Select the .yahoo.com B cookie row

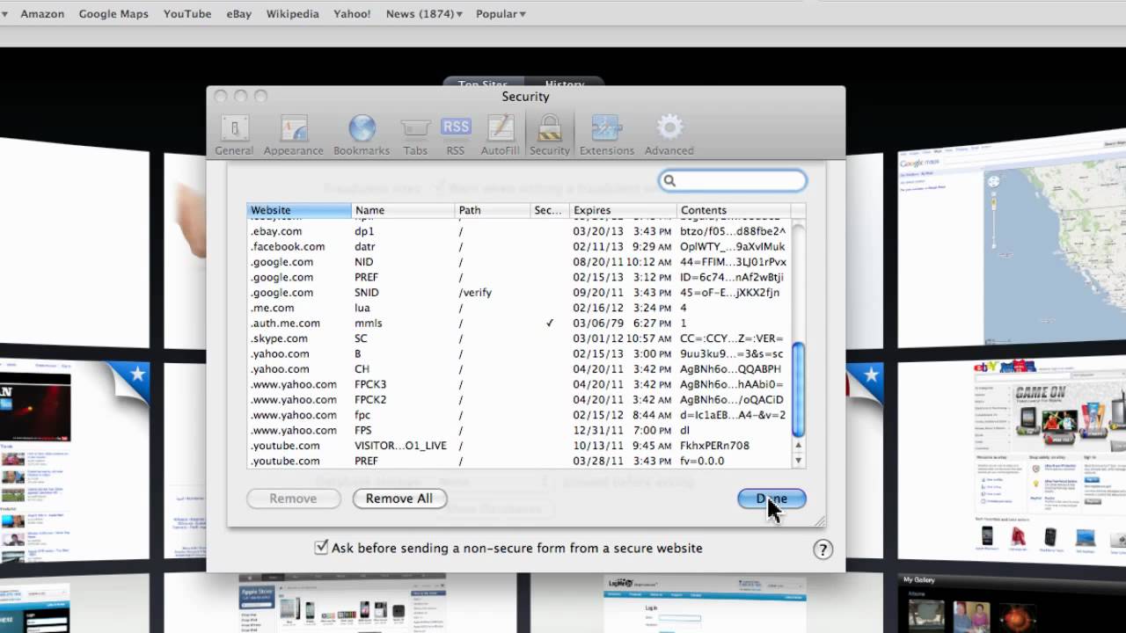pos(519,353)
